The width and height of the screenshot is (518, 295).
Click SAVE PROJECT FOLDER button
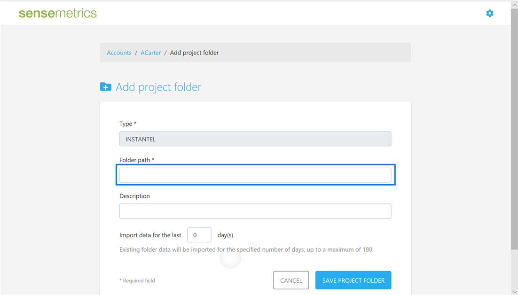[x=353, y=280]
